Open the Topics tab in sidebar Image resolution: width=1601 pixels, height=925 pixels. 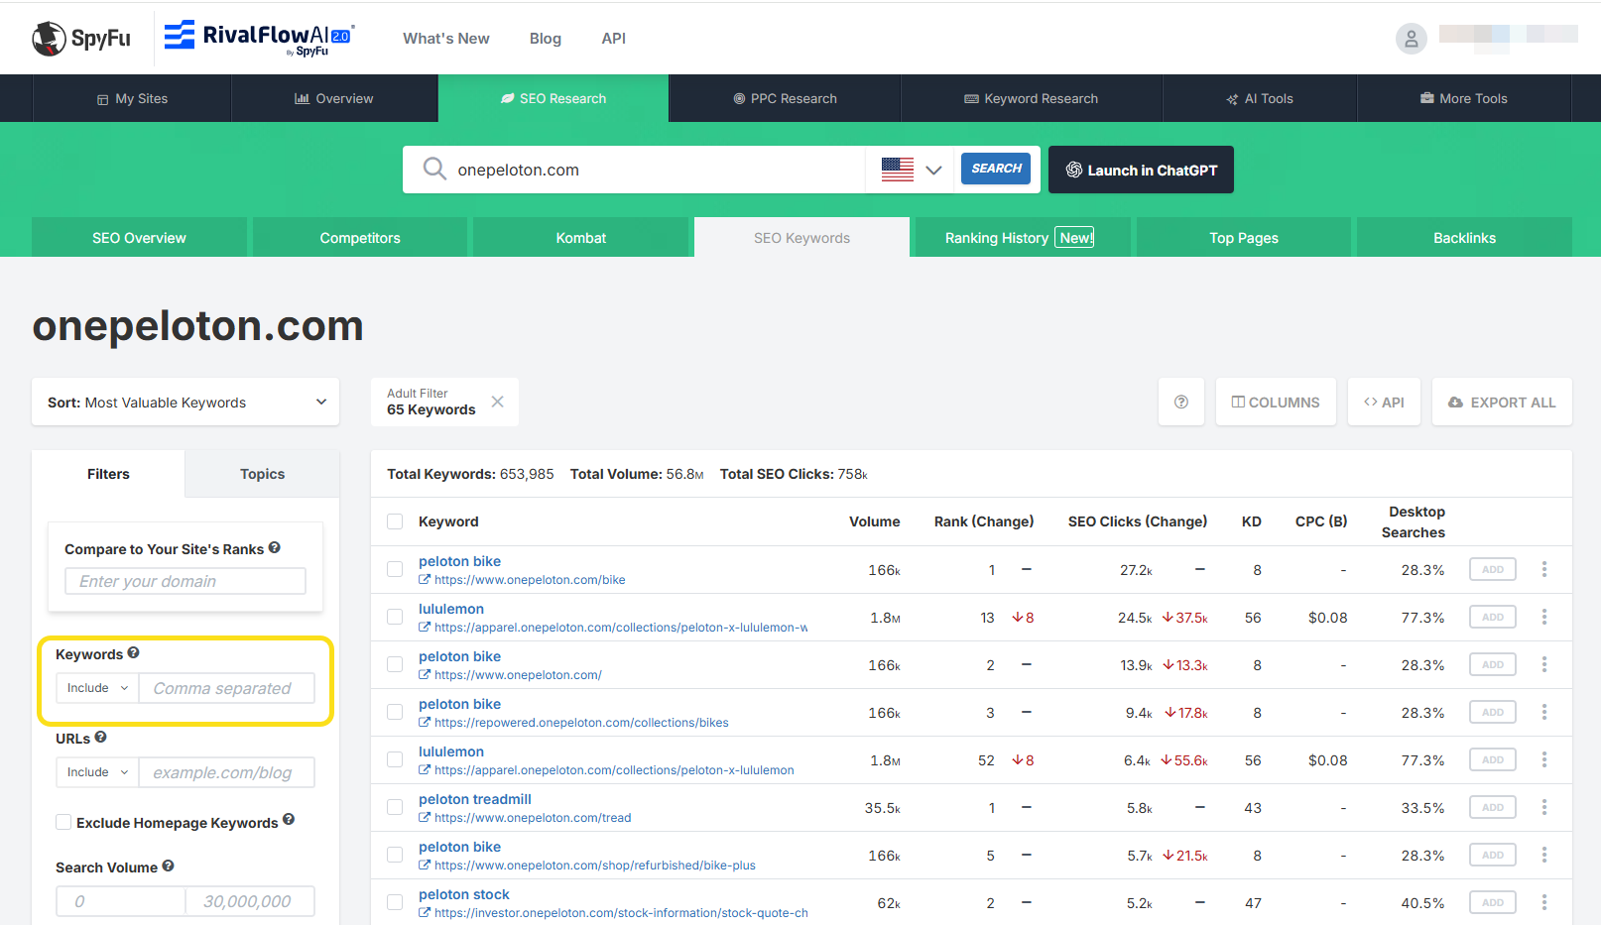click(x=262, y=474)
